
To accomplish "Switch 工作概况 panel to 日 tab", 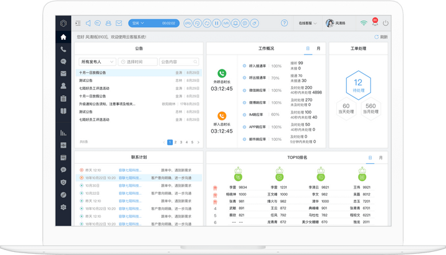I will click(x=308, y=48).
